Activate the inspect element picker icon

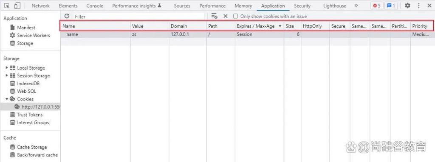[x=7, y=6]
